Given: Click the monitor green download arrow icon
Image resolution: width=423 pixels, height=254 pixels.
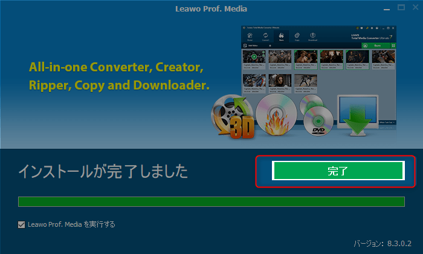Looking at the screenshot, I should 358,116.
